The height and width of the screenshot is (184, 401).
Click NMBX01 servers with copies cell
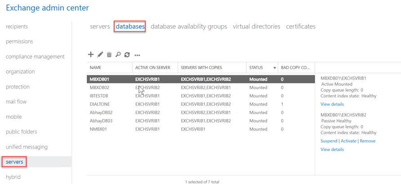coord(193,129)
